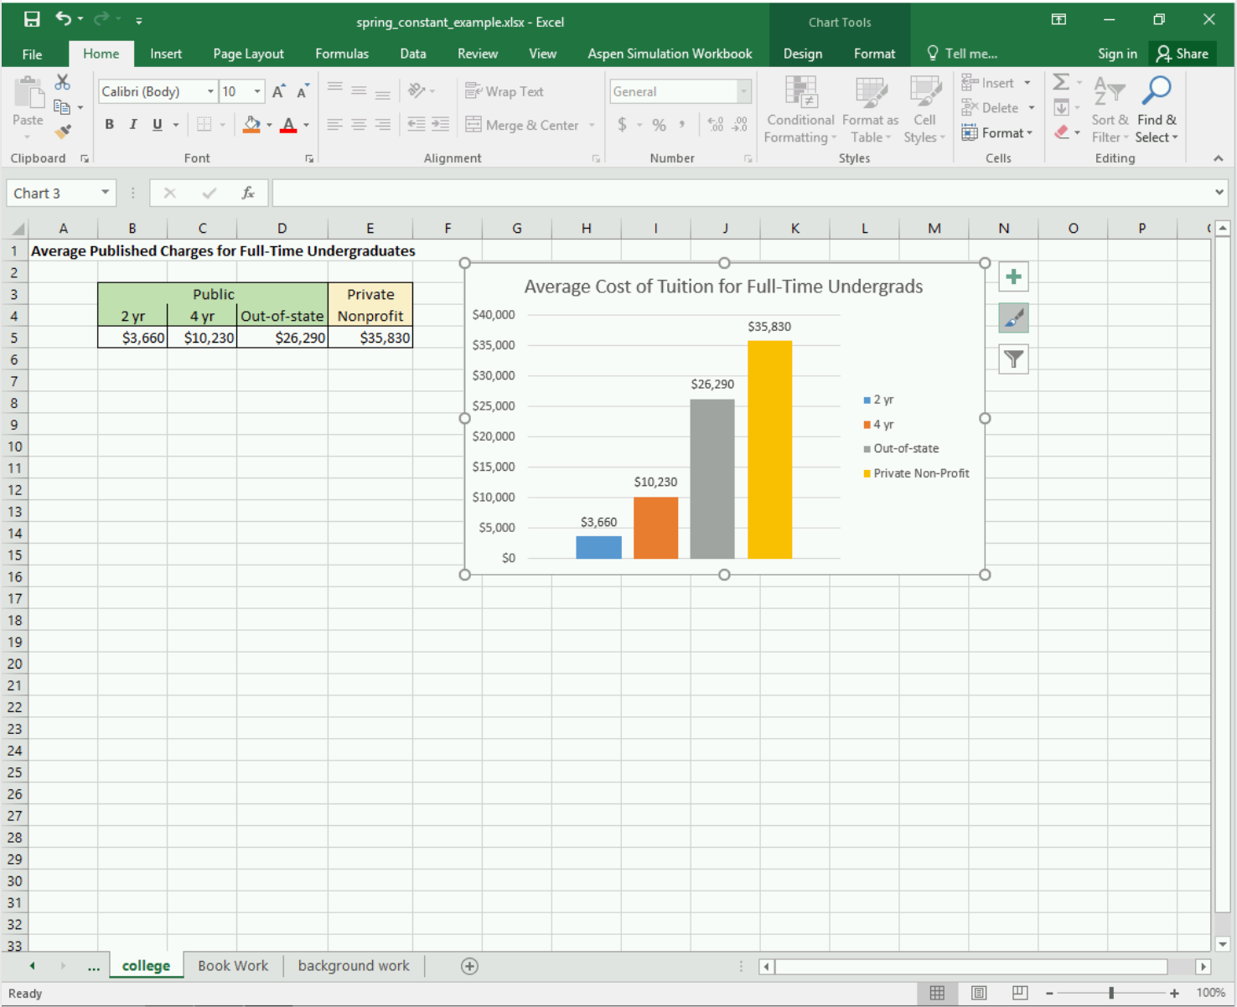Screen dimensions: 1237x1007
Task: Click the zoom slider handle
Action: coord(1111,993)
